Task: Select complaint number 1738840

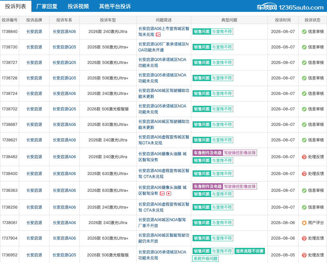Action: point(10,32)
